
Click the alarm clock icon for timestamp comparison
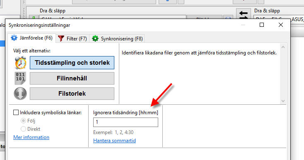coord(20,63)
